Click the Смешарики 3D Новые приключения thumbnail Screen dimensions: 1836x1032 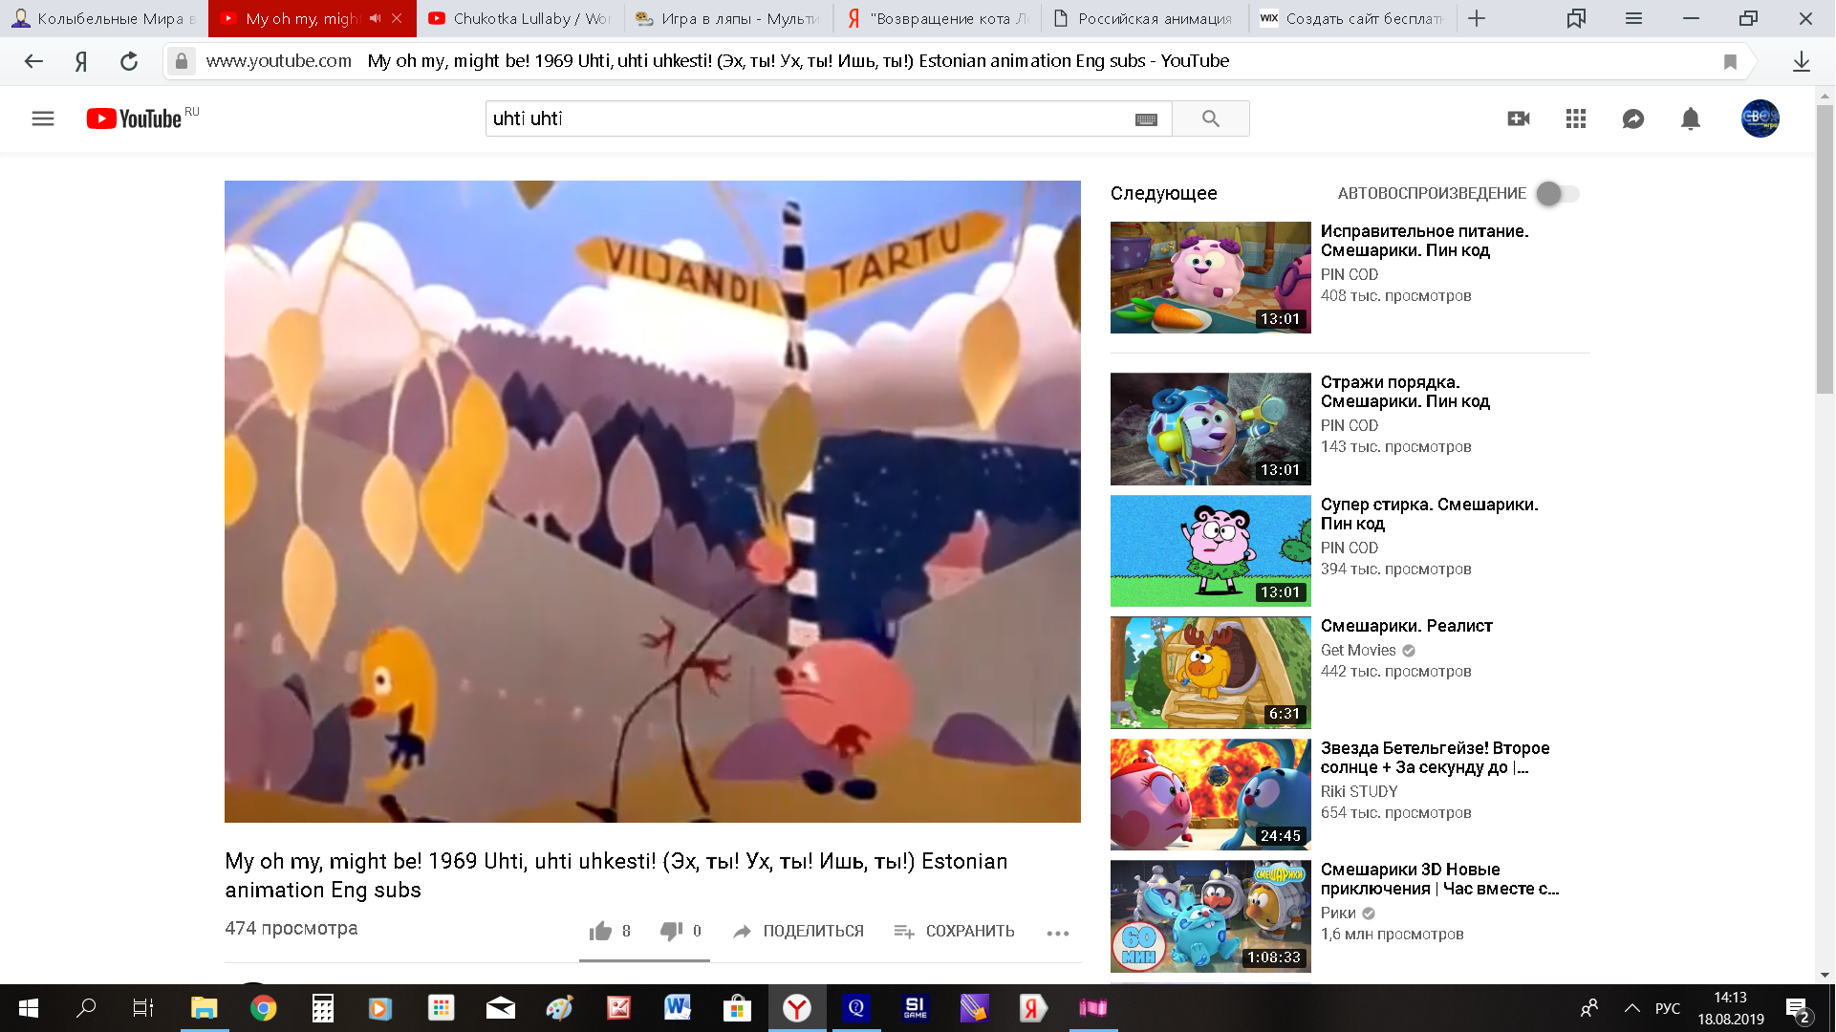(x=1210, y=916)
